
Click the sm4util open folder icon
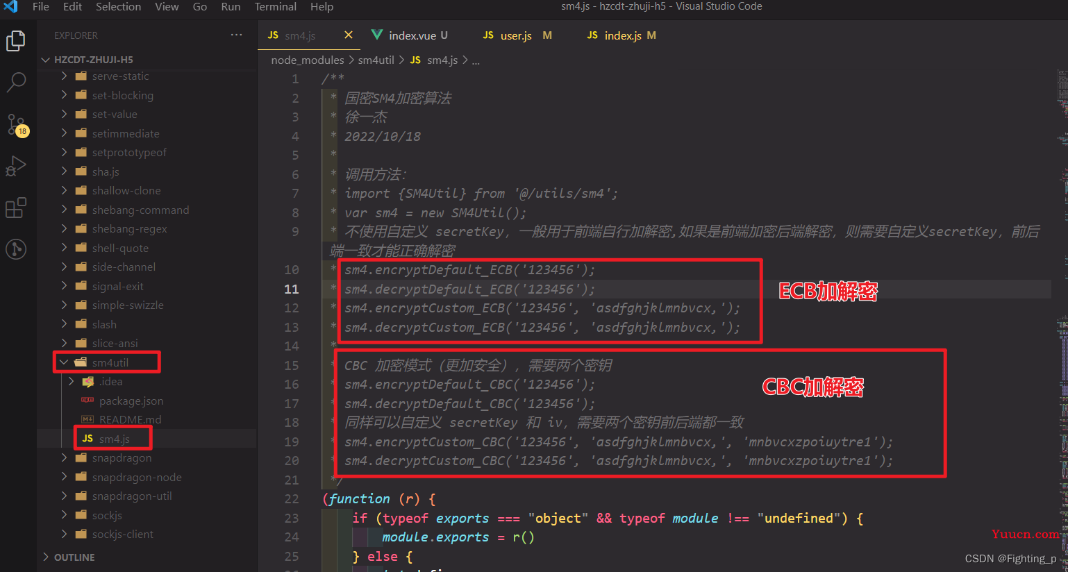point(81,362)
